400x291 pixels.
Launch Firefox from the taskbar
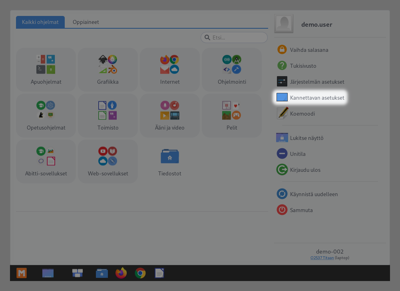[121, 273]
